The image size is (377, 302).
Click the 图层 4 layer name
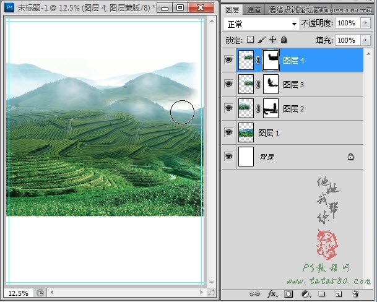pyautogui.click(x=293, y=61)
